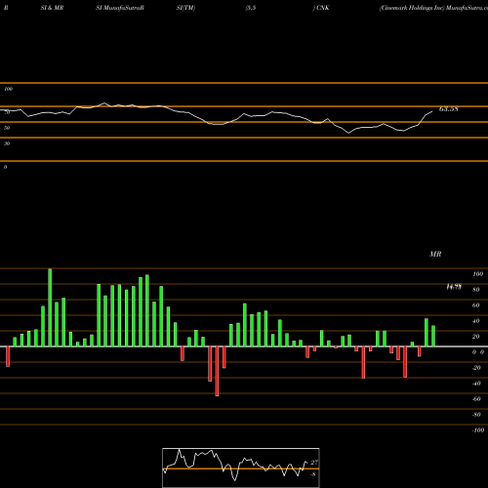488x488 pixels.
Task: Select the CNK ticker text in header
Action: (323, 8)
